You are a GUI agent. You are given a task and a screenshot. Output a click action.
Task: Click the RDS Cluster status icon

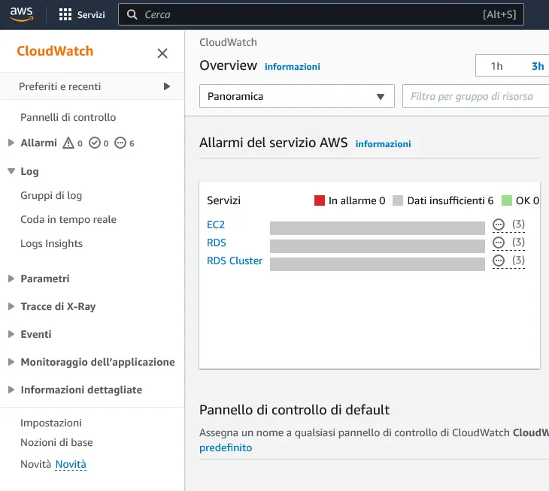click(499, 261)
